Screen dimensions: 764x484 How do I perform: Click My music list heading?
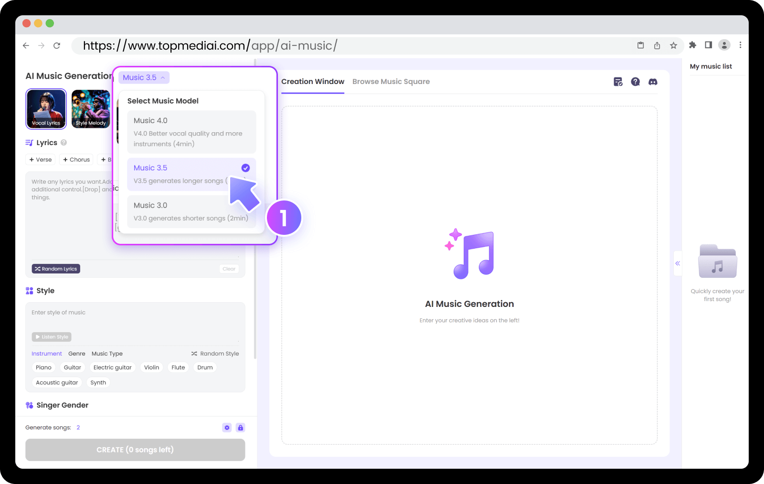tap(711, 66)
